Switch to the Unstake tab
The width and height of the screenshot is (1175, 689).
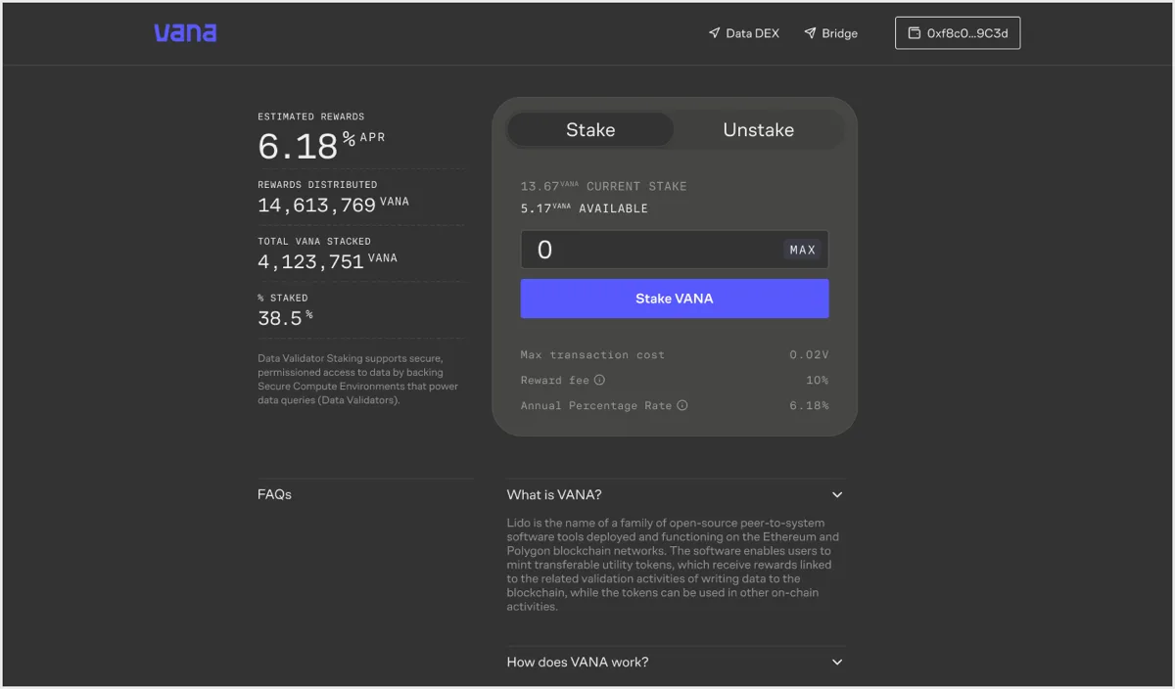(x=758, y=130)
